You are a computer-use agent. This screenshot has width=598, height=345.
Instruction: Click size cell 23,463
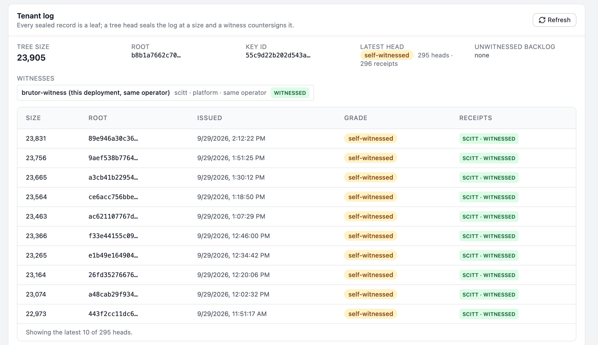[x=36, y=216]
